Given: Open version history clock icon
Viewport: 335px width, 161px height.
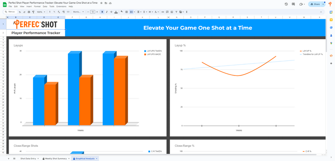Looking at the screenshot, I should (286, 4).
